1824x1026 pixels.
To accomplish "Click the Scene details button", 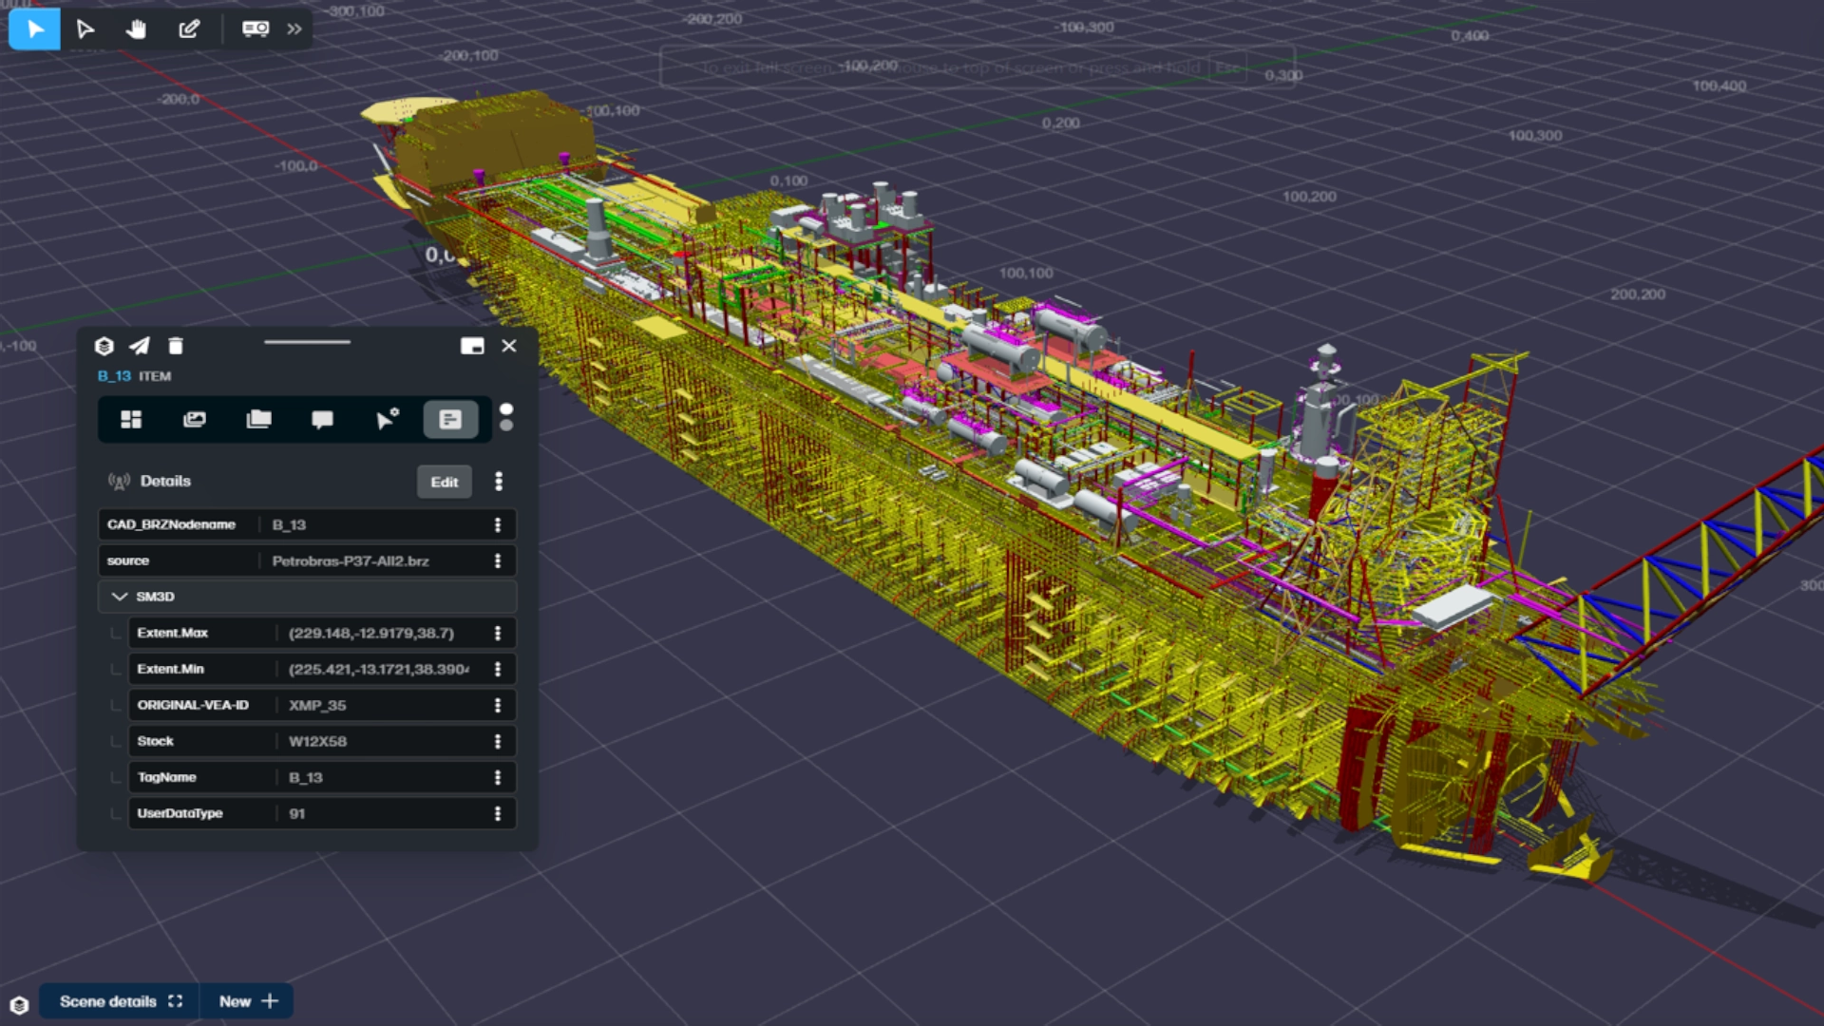I will point(120,1001).
